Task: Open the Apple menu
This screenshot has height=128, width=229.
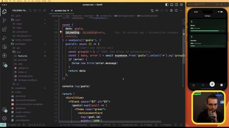Action: 2,1
